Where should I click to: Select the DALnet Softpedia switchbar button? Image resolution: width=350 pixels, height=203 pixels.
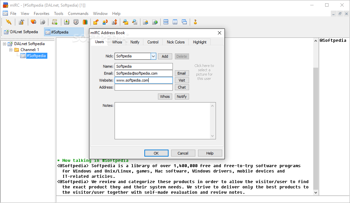pyautogui.click(x=21, y=32)
